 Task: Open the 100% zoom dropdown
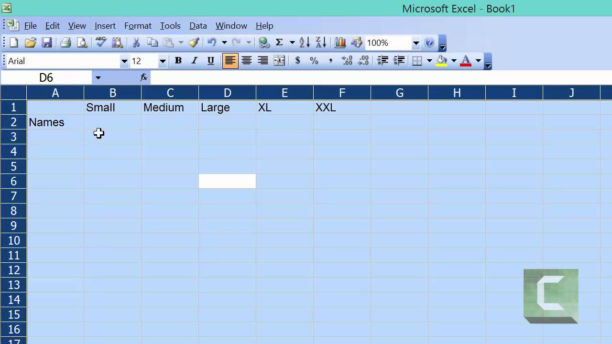(x=416, y=43)
